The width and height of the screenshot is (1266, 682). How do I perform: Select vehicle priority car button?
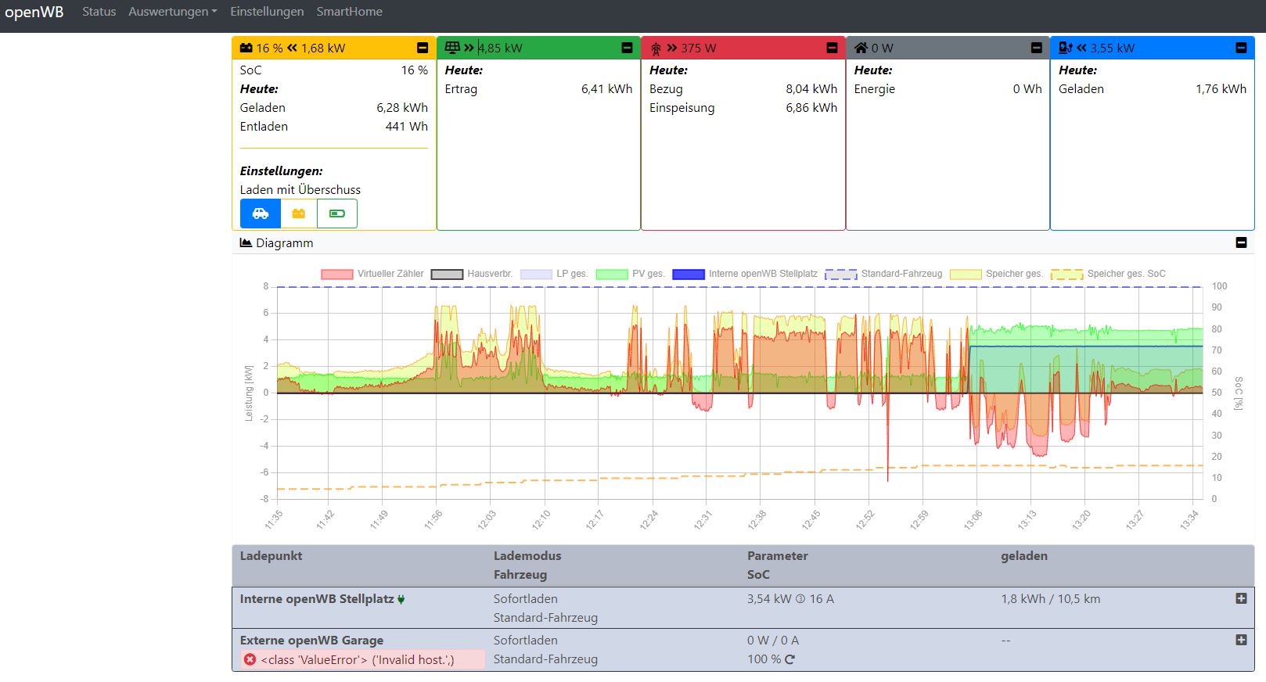pos(261,214)
